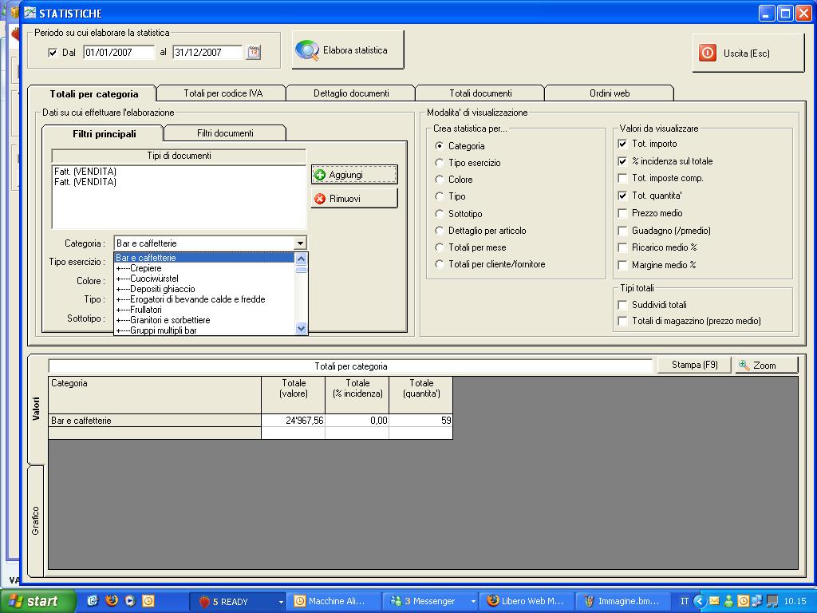Select the Colore radio option
Image resolution: width=817 pixels, height=613 pixels.
pos(440,180)
